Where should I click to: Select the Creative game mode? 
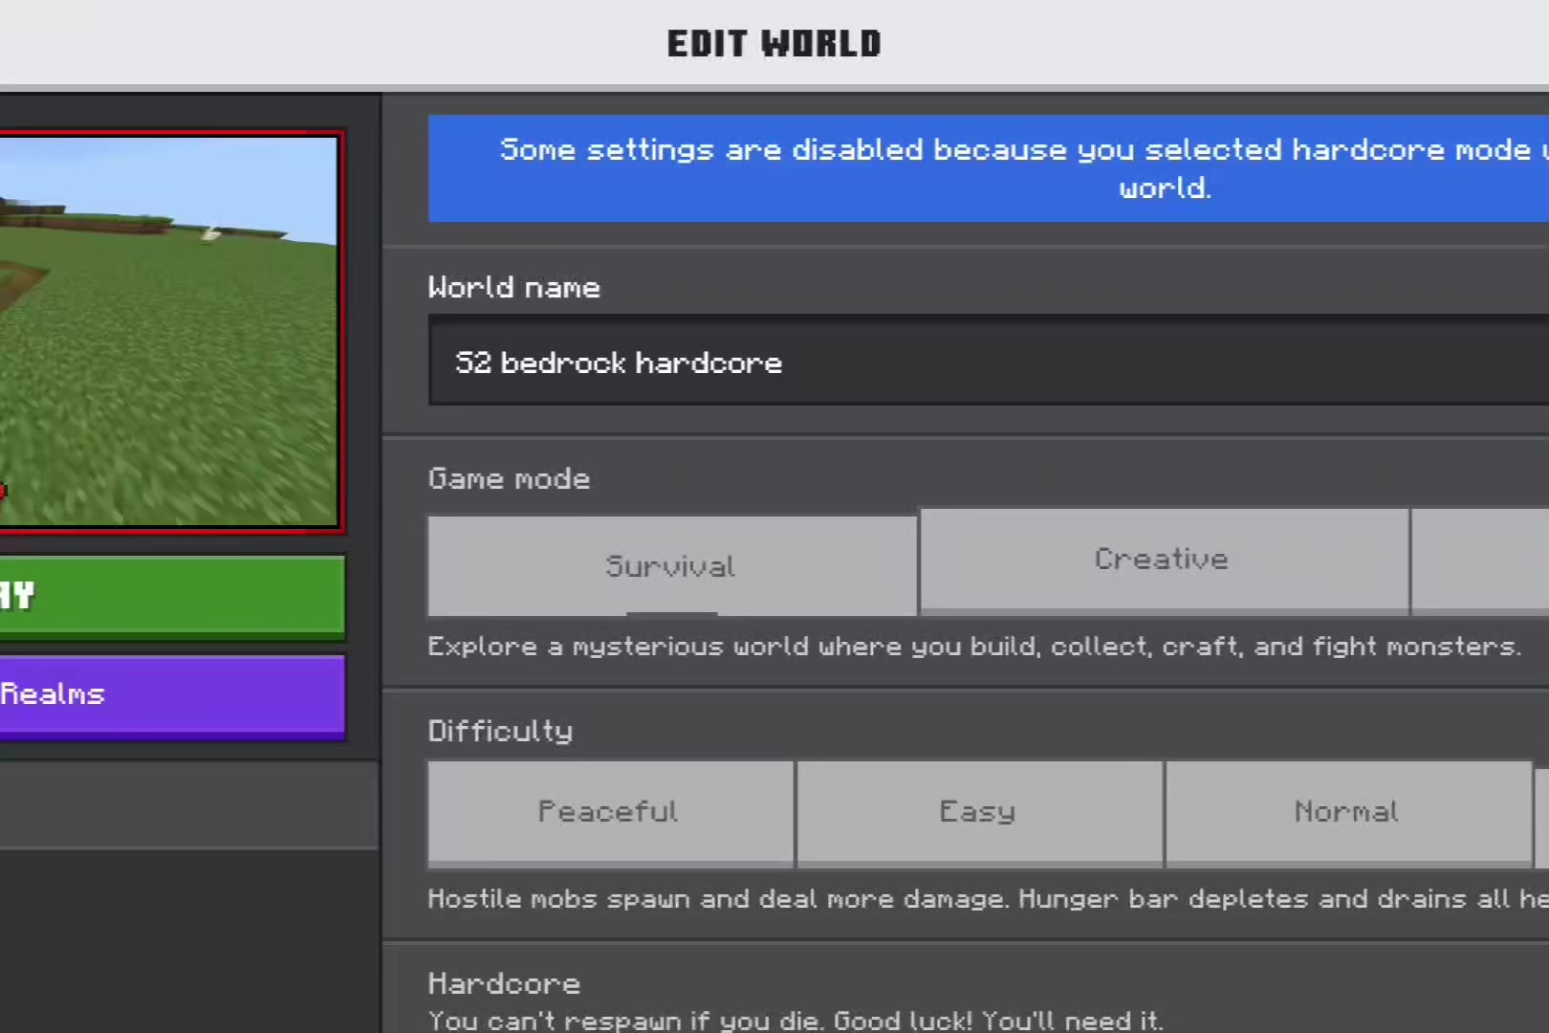tap(1164, 560)
